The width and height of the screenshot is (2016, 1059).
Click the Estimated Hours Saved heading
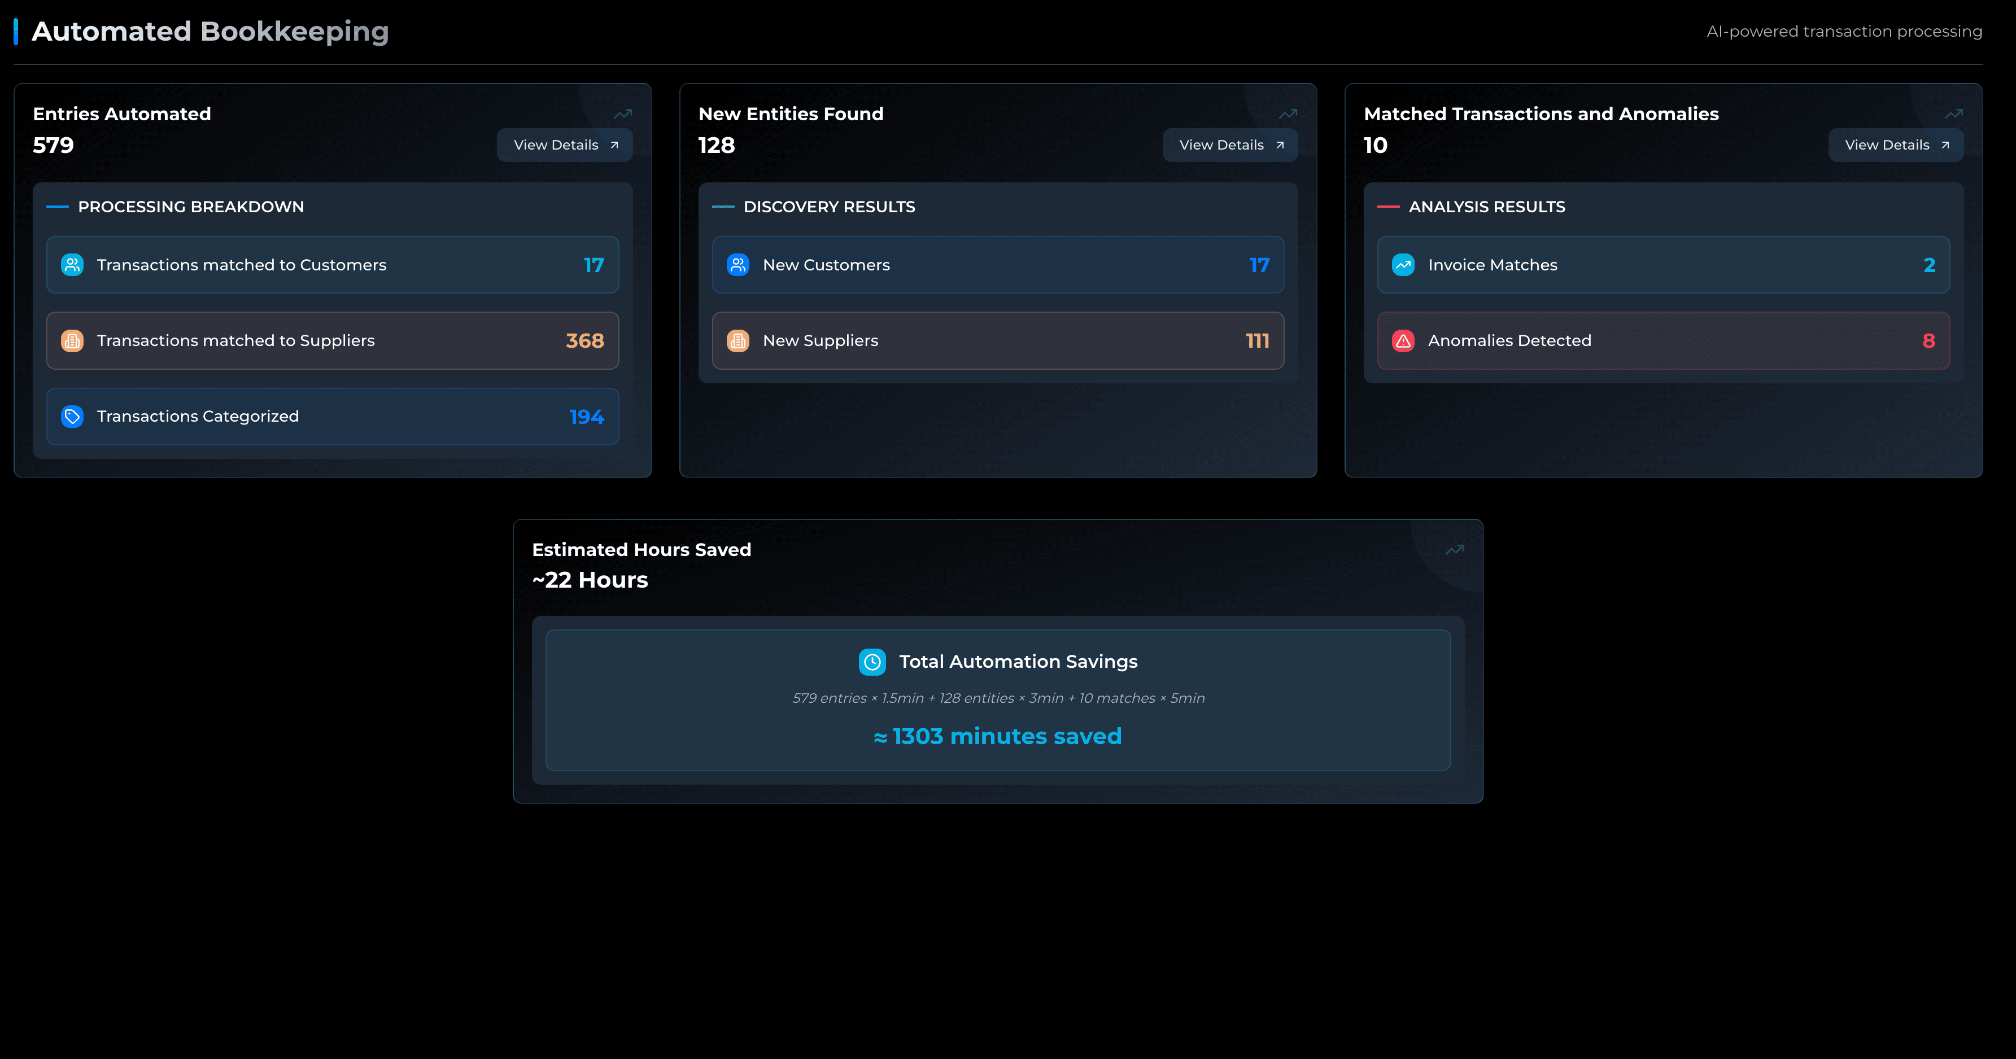click(x=642, y=550)
